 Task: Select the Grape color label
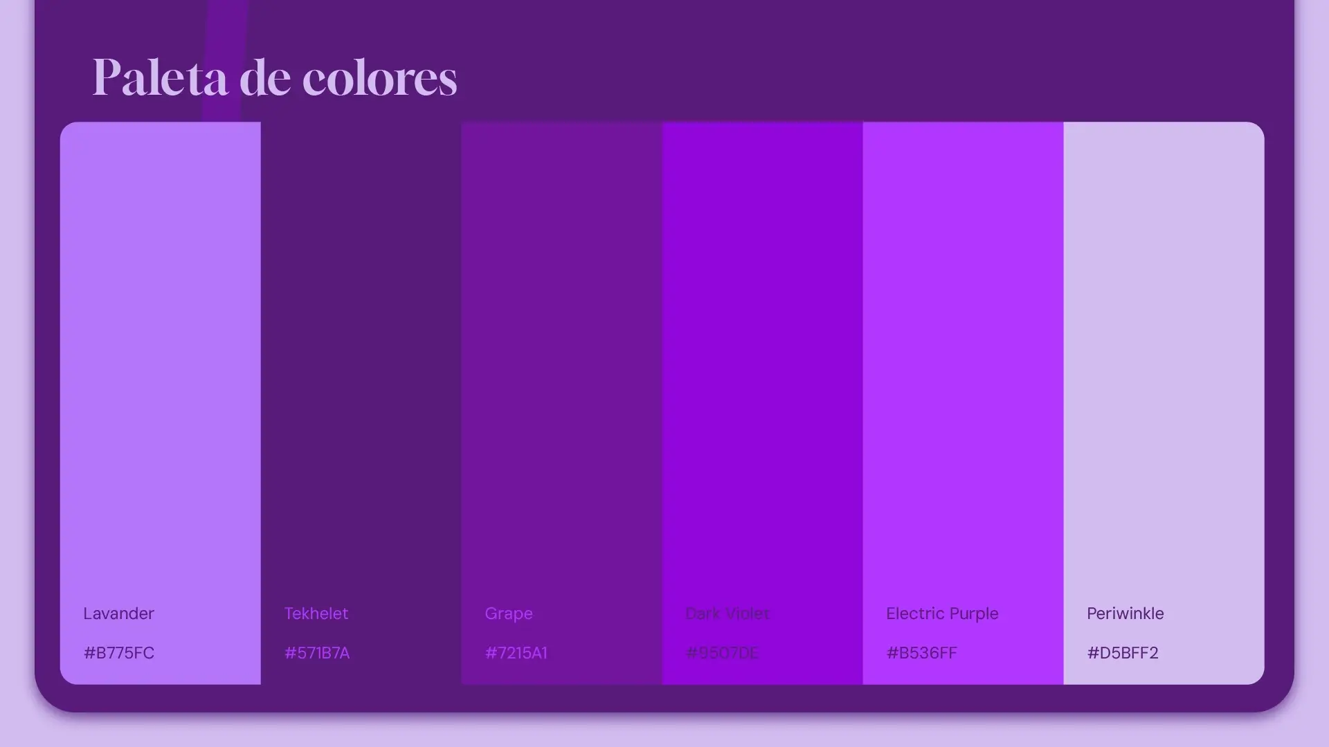click(x=509, y=614)
